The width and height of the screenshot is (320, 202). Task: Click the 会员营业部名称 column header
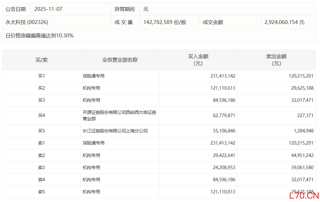pyautogui.click(x=120, y=60)
